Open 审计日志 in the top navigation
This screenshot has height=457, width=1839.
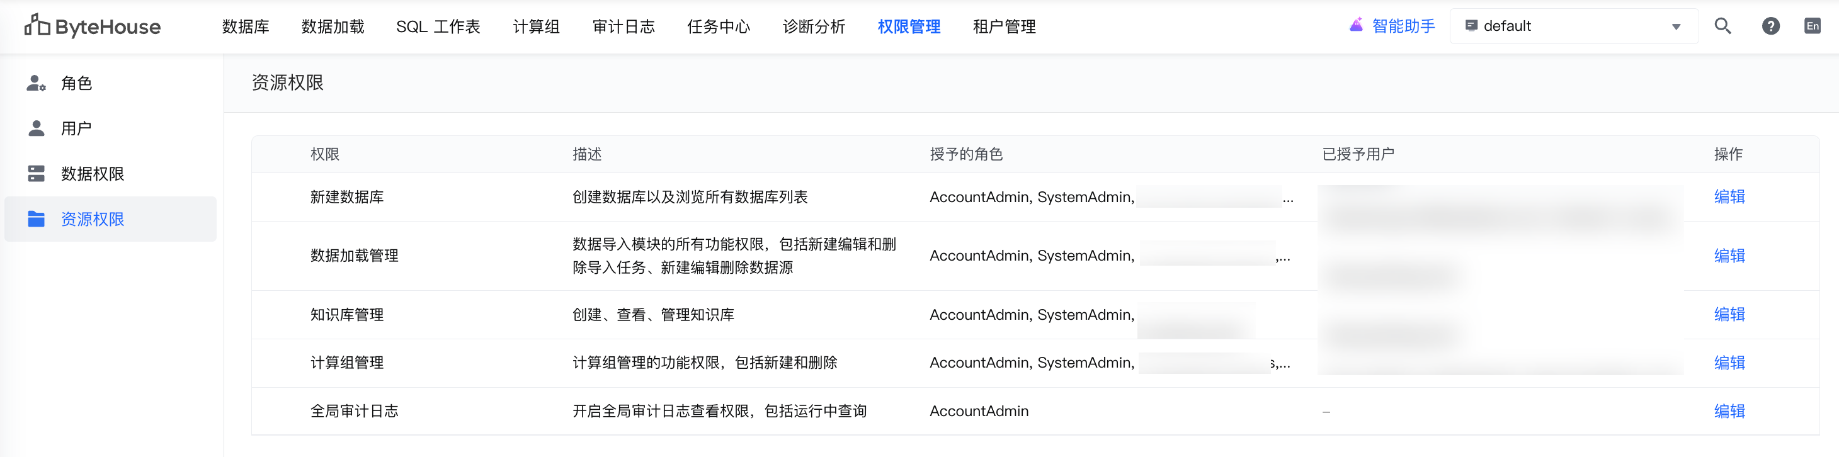623,26
